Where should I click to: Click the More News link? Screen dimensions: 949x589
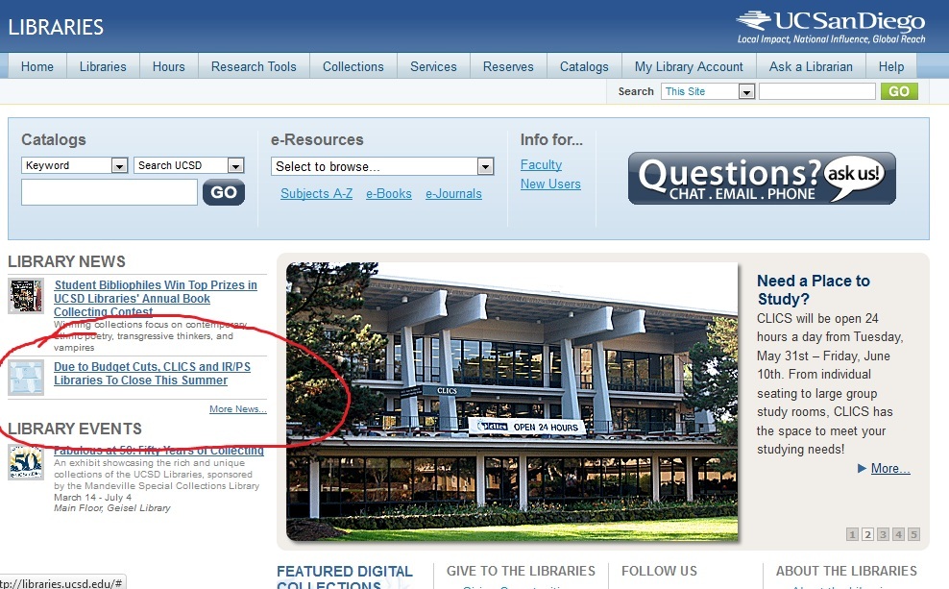click(237, 409)
